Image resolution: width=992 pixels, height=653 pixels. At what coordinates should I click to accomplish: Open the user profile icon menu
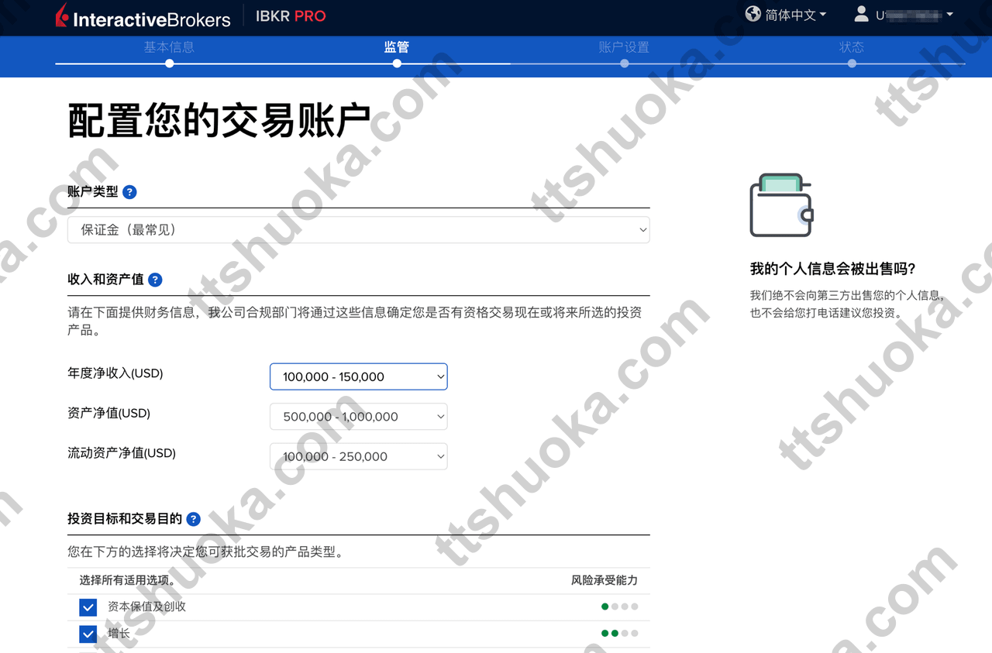pos(861,14)
